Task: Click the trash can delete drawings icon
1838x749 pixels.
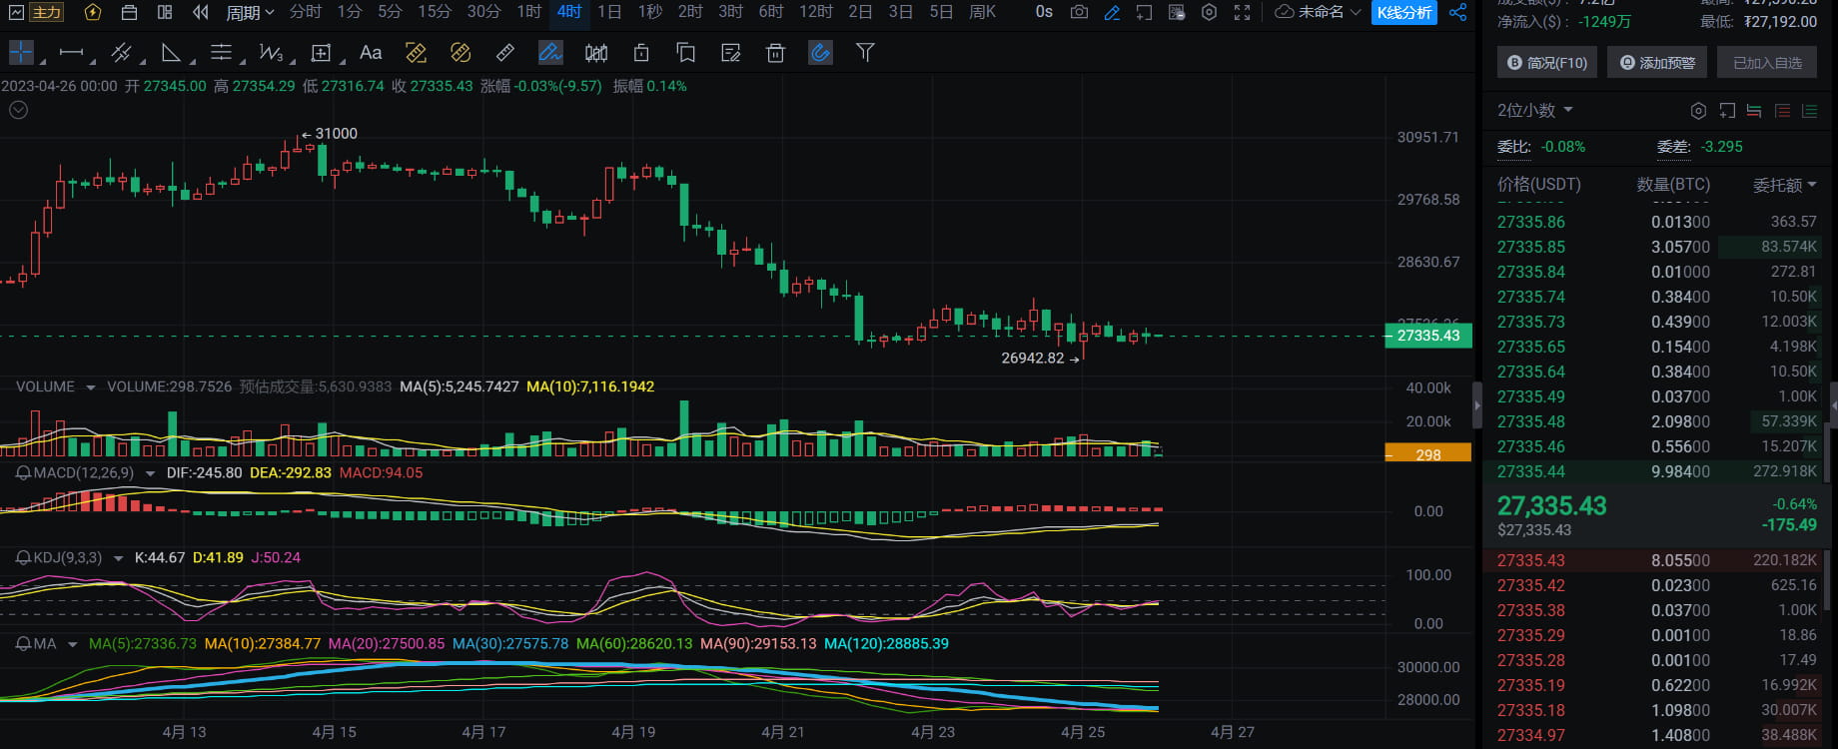Action: 775,53
